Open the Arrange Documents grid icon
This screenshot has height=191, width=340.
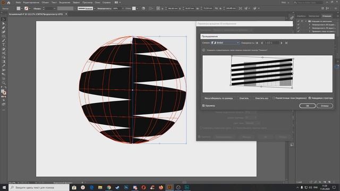116,2
